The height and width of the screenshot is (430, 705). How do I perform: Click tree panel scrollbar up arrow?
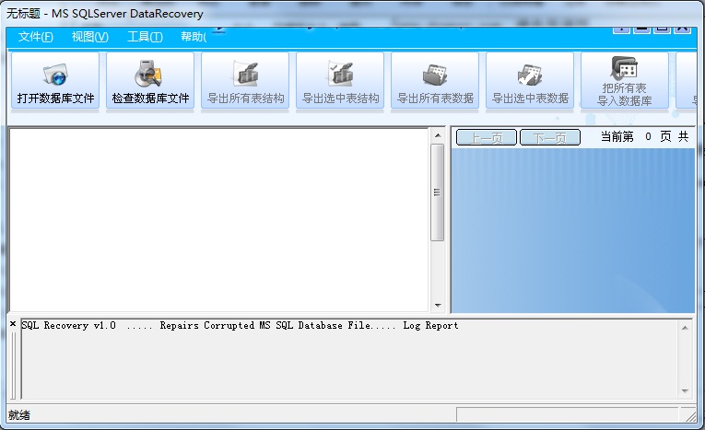pyautogui.click(x=438, y=135)
